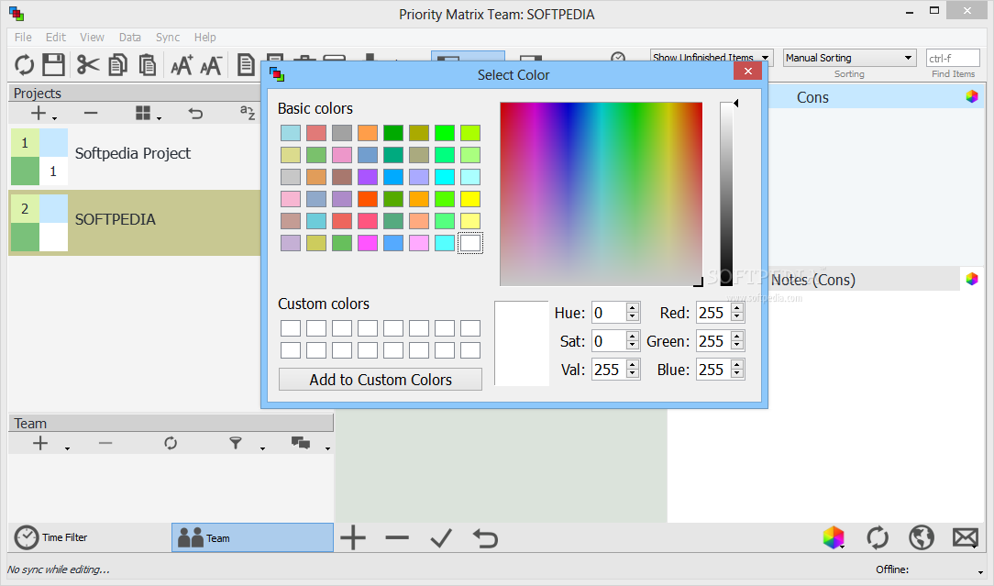Image resolution: width=994 pixels, height=586 pixels.
Task: Increase Green value with up stepper
Action: click(736, 337)
